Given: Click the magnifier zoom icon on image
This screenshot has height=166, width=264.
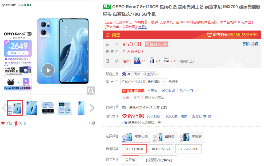Looking at the screenshot, I should pos(91,90).
